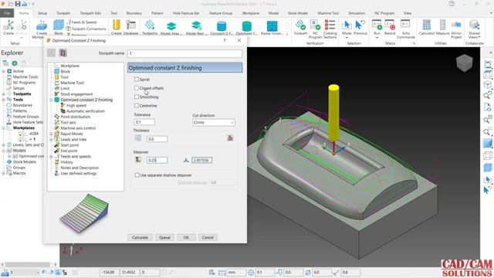This screenshot has width=494, height=278.
Task: Open the Toolpaths strategy selector
Action: pos(150,27)
